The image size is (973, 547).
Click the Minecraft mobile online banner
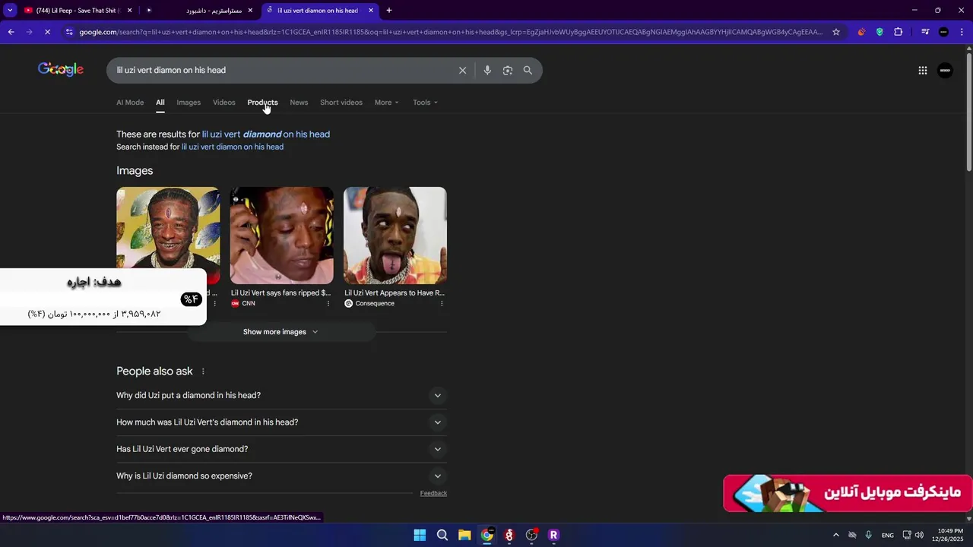coord(848,493)
